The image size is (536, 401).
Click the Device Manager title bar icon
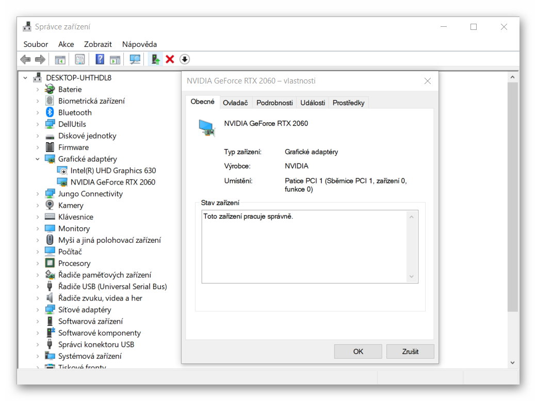click(27, 27)
